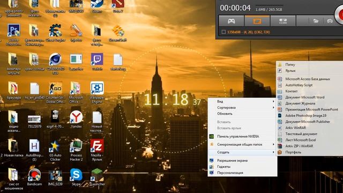The width and height of the screenshot is (343, 193).
Task: Choose Персонализация menu entry
Action: point(242,173)
